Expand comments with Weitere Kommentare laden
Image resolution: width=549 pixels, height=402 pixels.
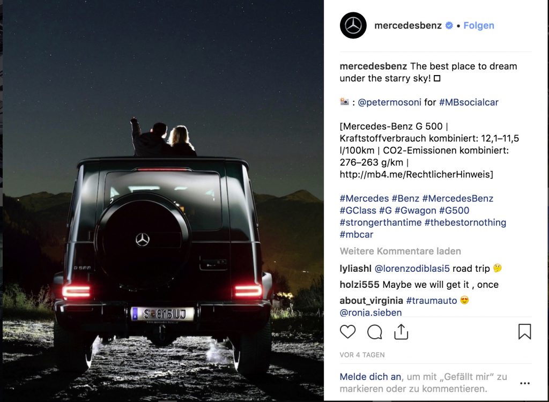[400, 251]
